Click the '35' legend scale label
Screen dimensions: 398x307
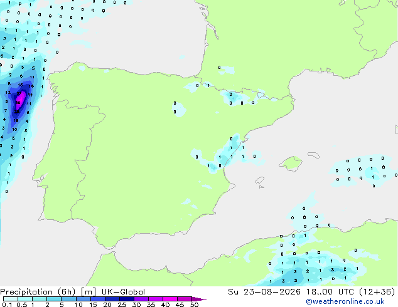151,304
